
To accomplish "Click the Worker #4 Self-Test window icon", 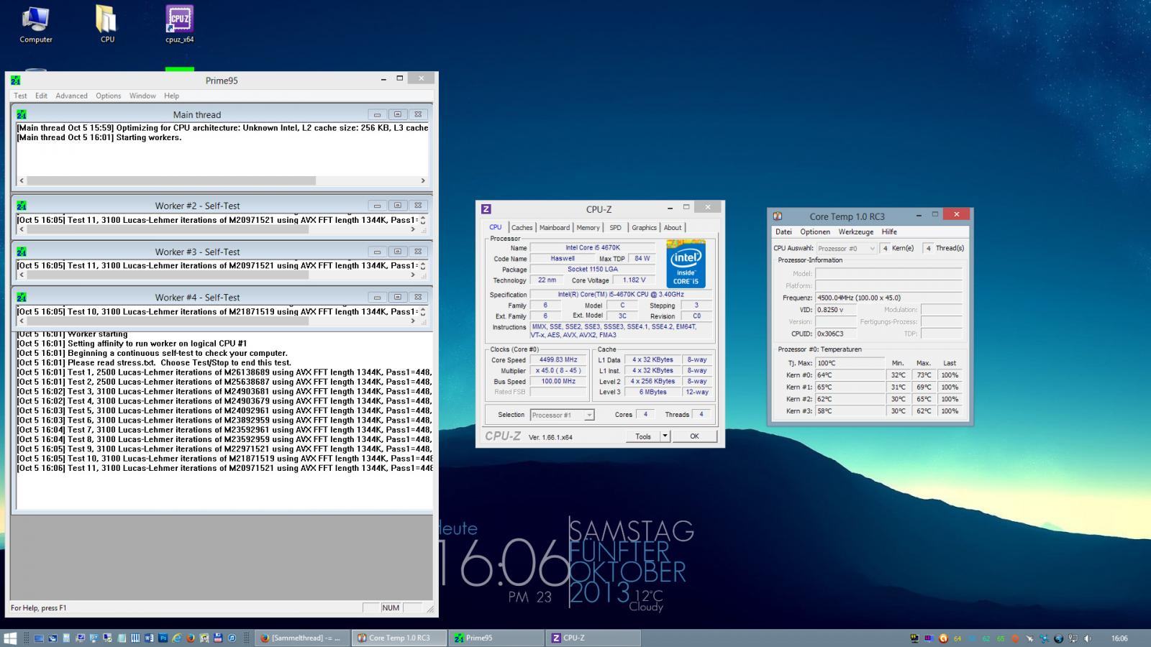I will [x=22, y=297].
